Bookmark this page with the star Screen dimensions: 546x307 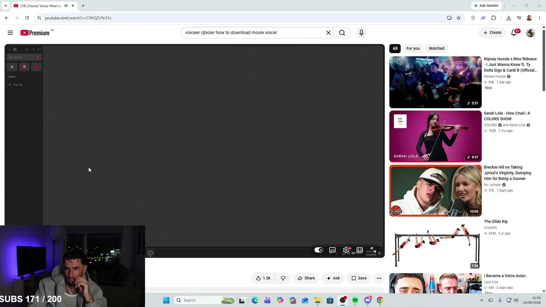pos(459,18)
